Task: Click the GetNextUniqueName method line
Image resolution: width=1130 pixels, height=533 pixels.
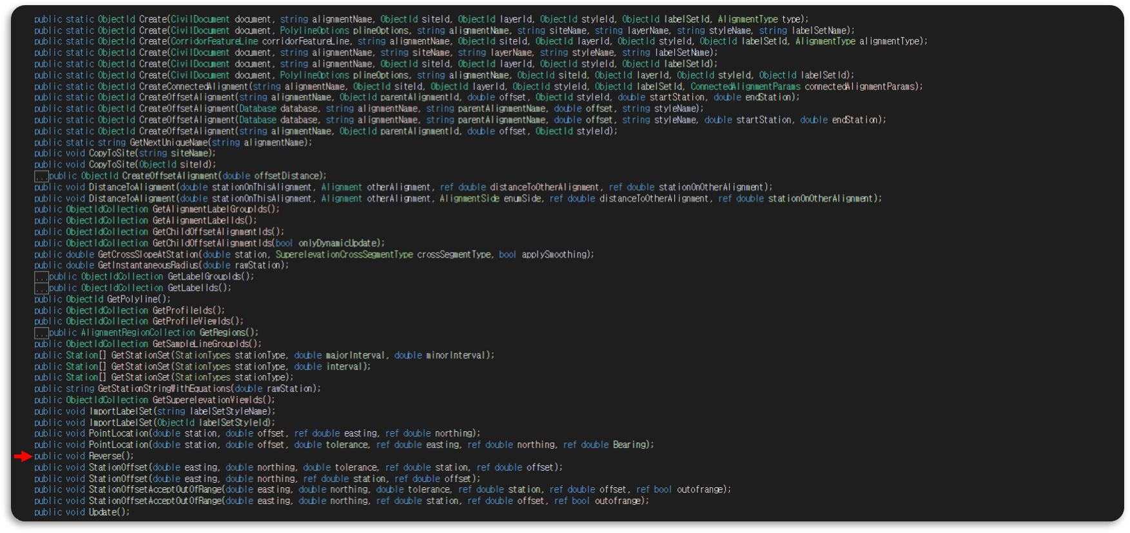Action: [173, 142]
